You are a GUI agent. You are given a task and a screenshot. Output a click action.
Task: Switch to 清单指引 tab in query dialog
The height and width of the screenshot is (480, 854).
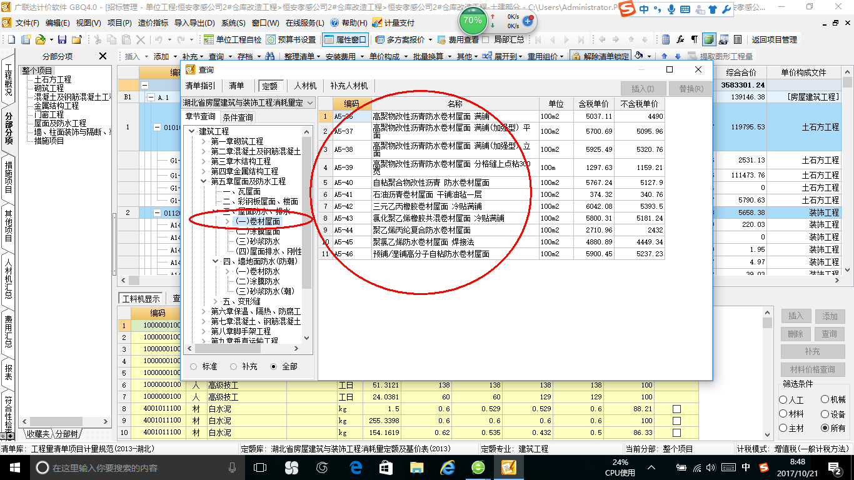[x=201, y=86]
